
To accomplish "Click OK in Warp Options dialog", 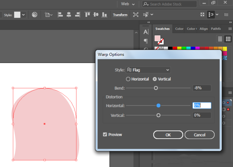I will tap(168, 135).
